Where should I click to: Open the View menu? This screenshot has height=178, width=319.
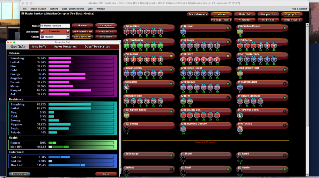[x=90, y=9]
